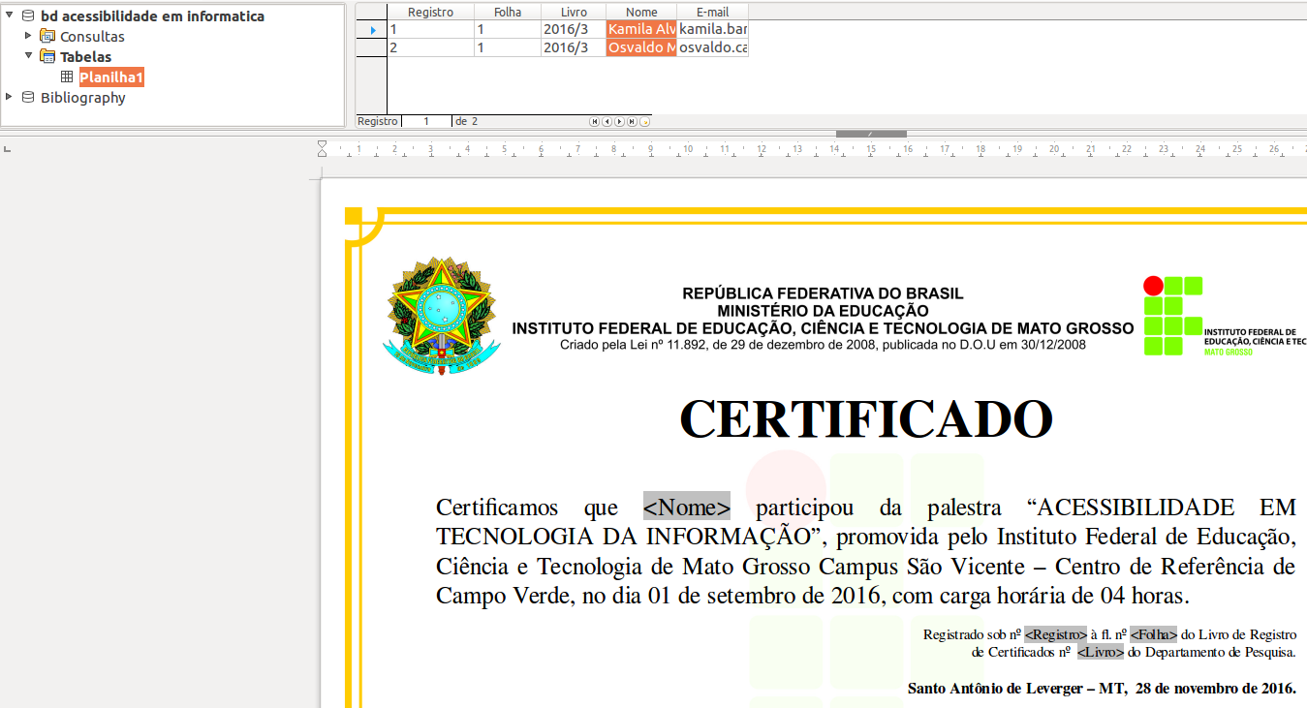The width and height of the screenshot is (1307, 708).
Task: Collapse the Tabelas node
Action: pyautogui.click(x=29, y=56)
